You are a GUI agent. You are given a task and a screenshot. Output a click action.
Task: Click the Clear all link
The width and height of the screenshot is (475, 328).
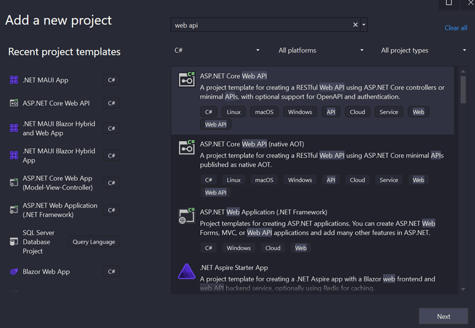[455, 28]
